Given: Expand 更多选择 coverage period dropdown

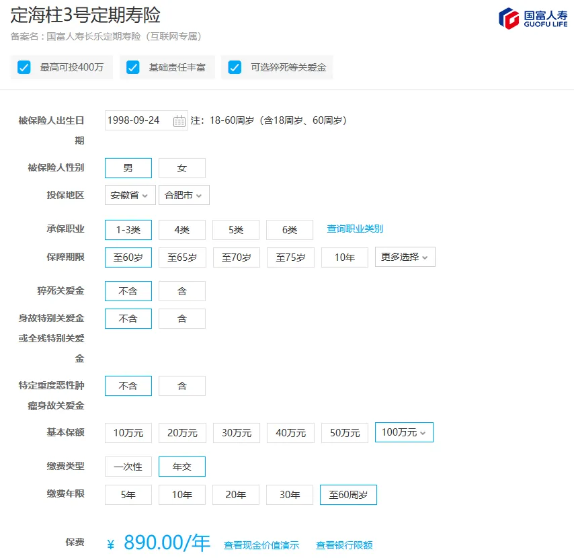Looking at the screenshot, I should tap(405, 257).
